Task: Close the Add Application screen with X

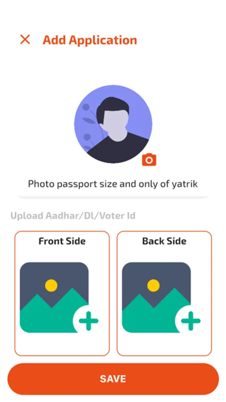Action: (x=25, y=39)
